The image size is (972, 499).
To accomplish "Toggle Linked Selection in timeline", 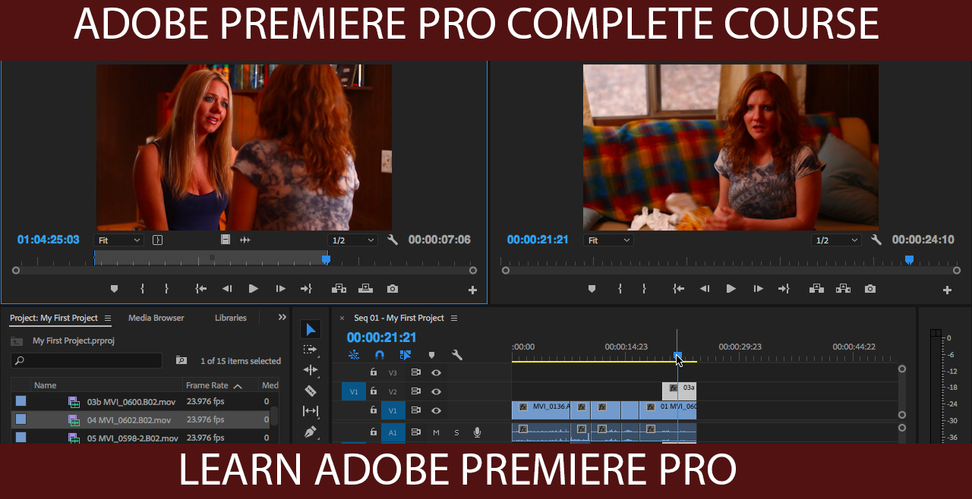I will coord(405,355).
